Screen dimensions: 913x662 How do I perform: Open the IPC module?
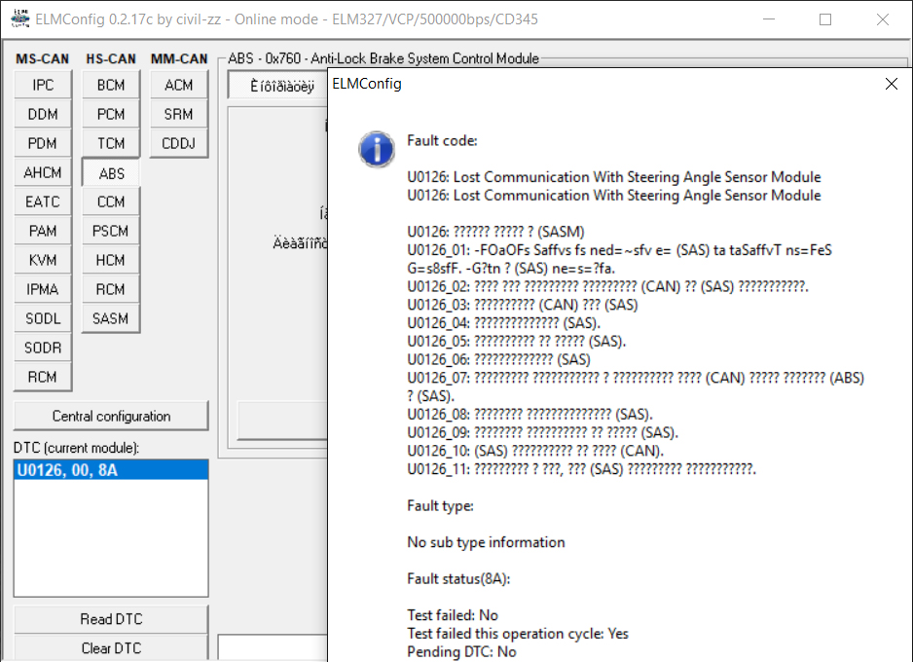[x=43, y=86]
